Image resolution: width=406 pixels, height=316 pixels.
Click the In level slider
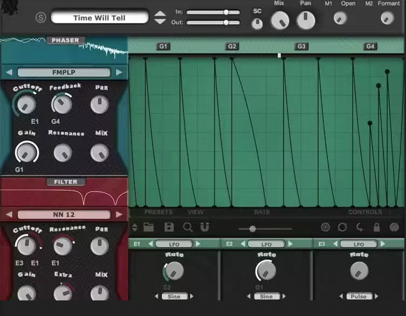click(x=214, y=12)
